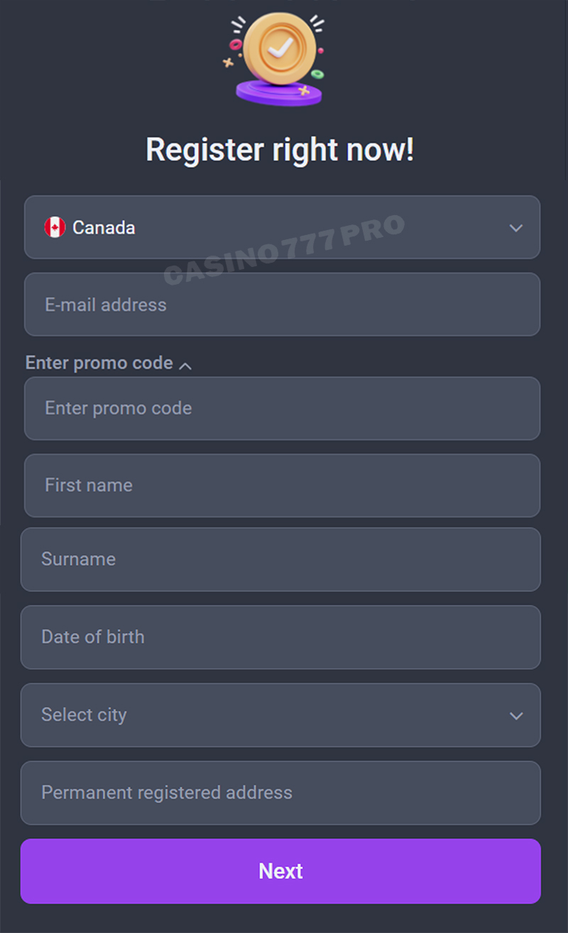
Task: Click the E-mail address field
Action: click(x=281, y=304)
